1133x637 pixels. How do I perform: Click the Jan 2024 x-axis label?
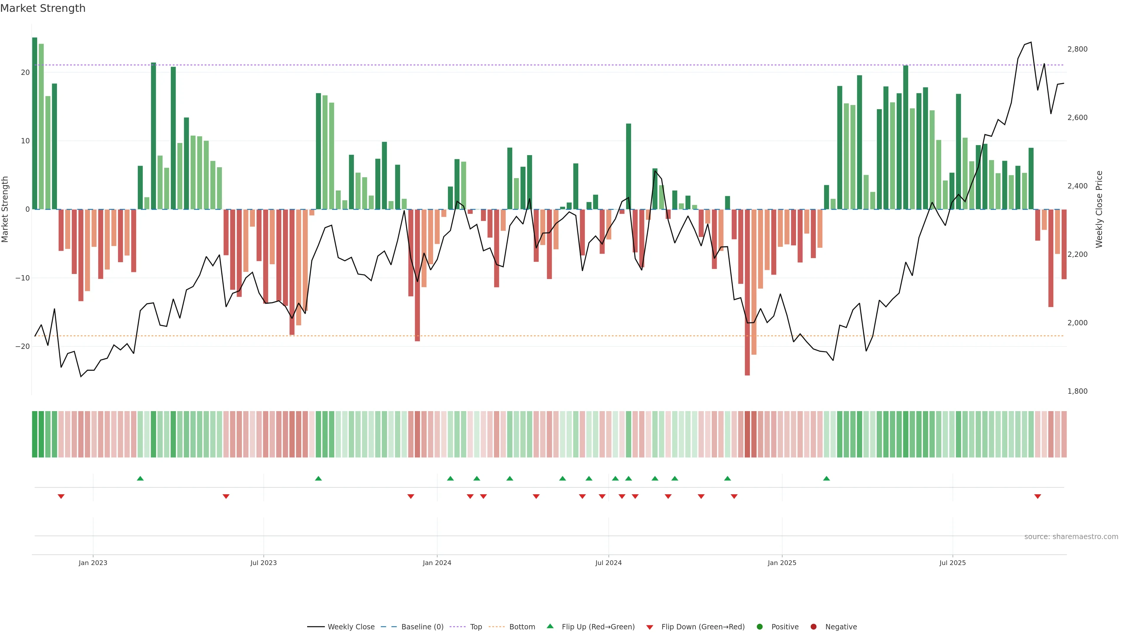pyautogui.click(x=437, y=563)
